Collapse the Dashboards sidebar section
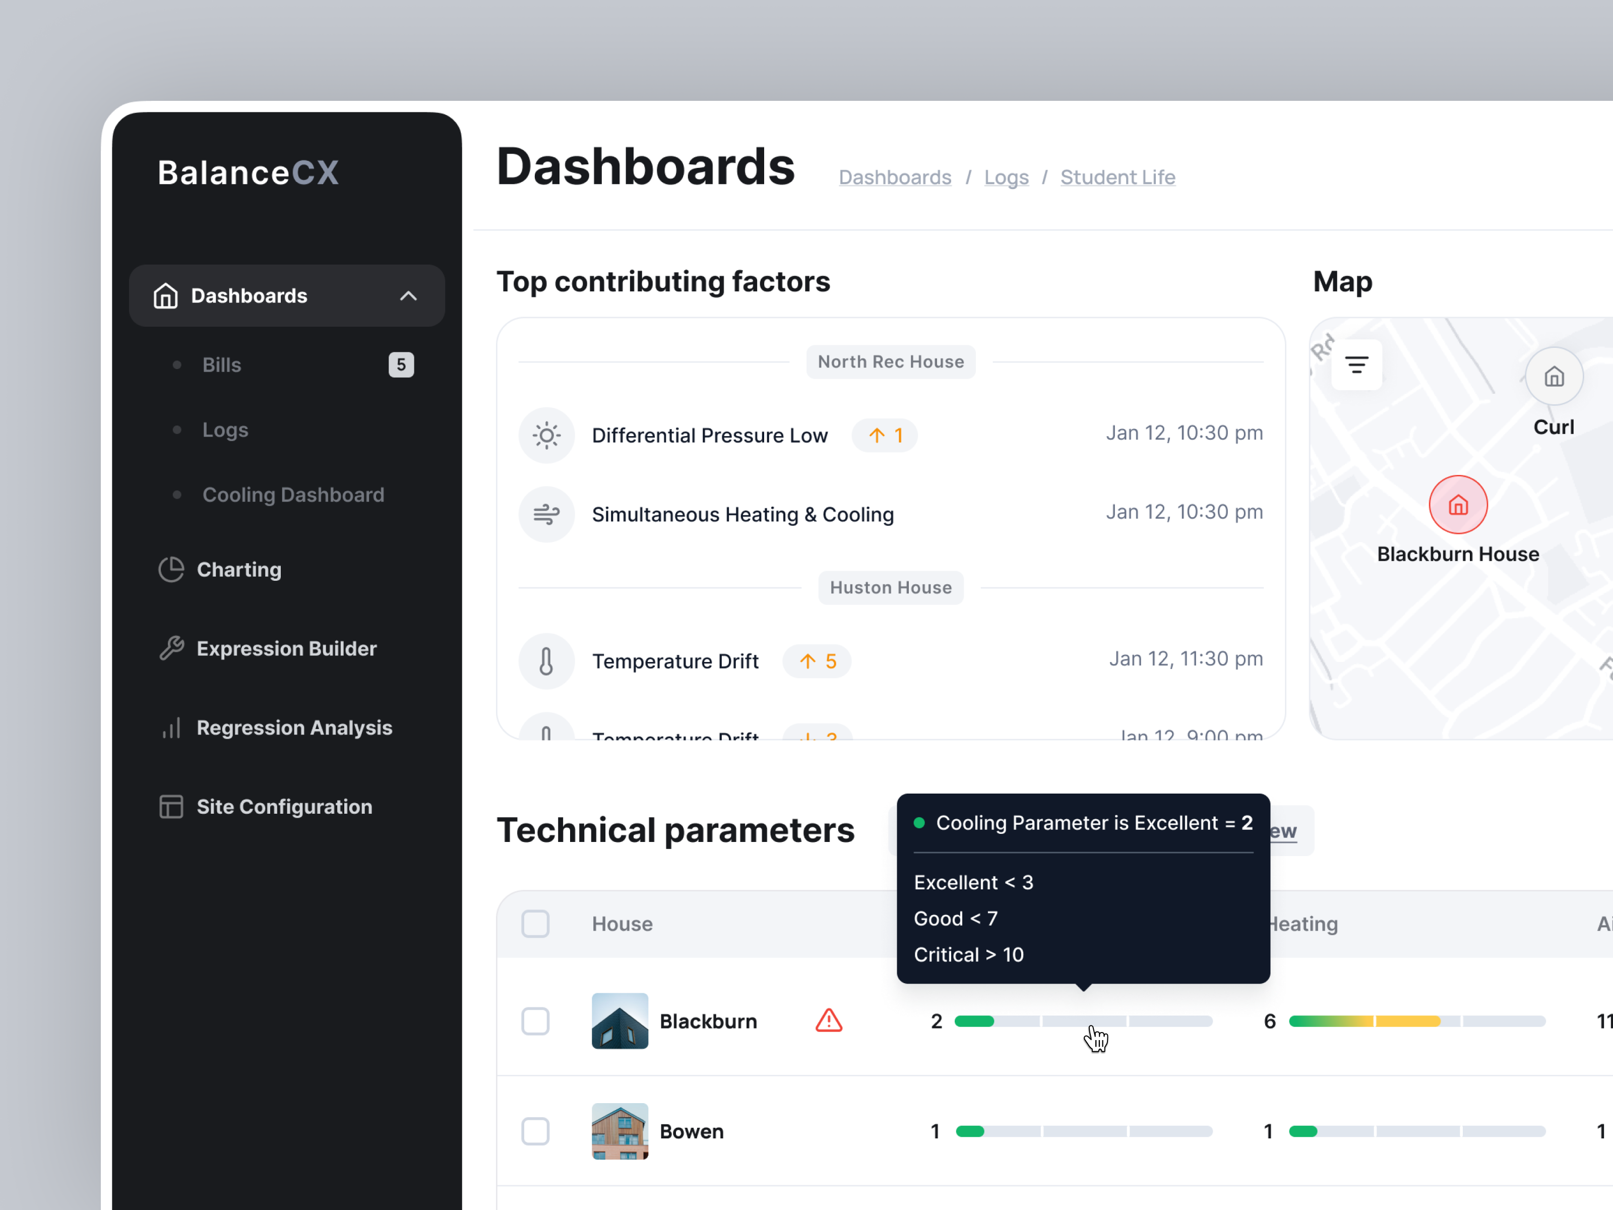The height and width of the screenshot is (1210, 1613). (x=408, y=295)
